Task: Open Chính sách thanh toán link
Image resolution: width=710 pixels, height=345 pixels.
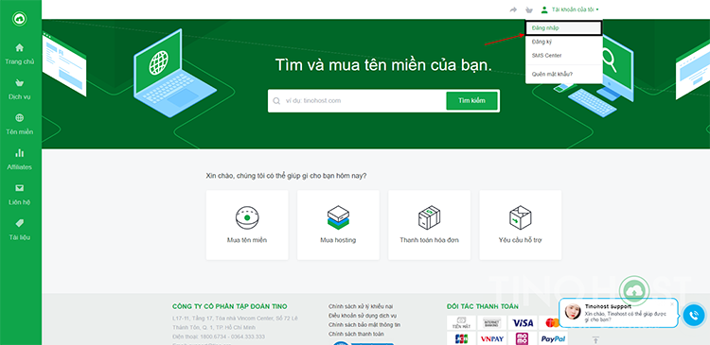Action: (356, 334)
